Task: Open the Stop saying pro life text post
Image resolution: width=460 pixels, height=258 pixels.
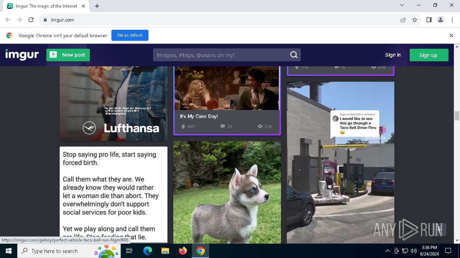Action: (x=114, y=195)
